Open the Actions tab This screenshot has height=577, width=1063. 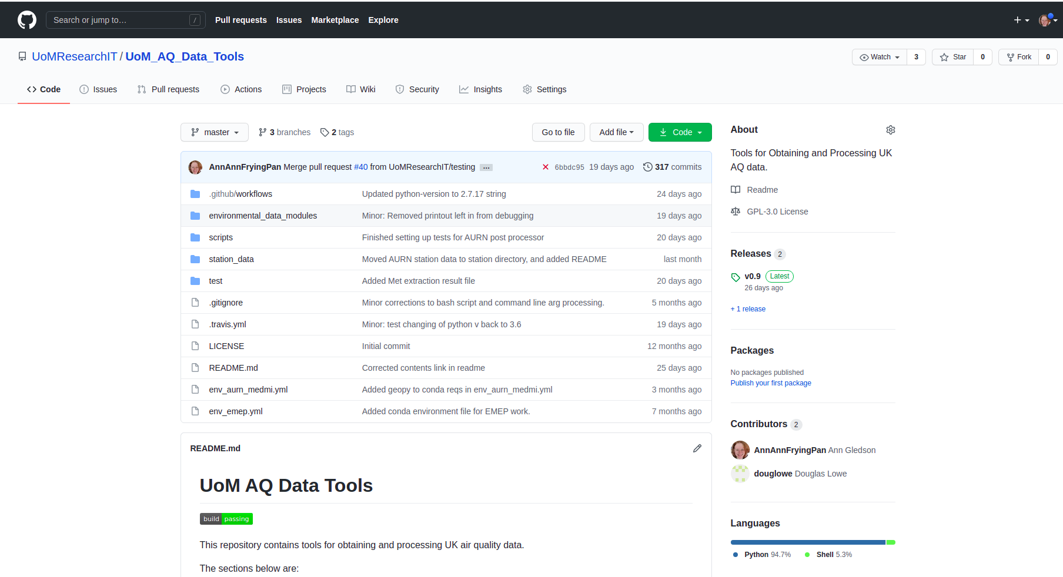coord(241,89)
